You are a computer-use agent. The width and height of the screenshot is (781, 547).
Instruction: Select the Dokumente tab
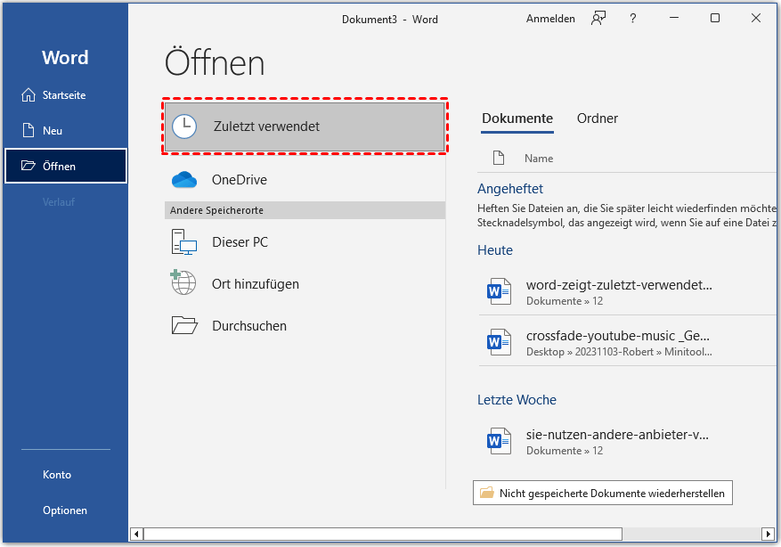(517, 118)
